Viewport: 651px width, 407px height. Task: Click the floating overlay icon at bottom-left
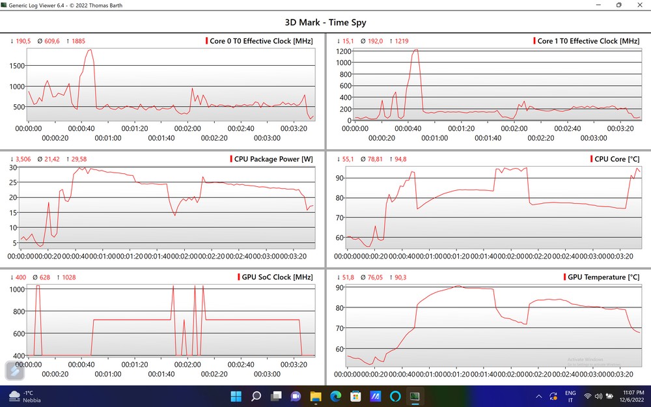point(14,371)
